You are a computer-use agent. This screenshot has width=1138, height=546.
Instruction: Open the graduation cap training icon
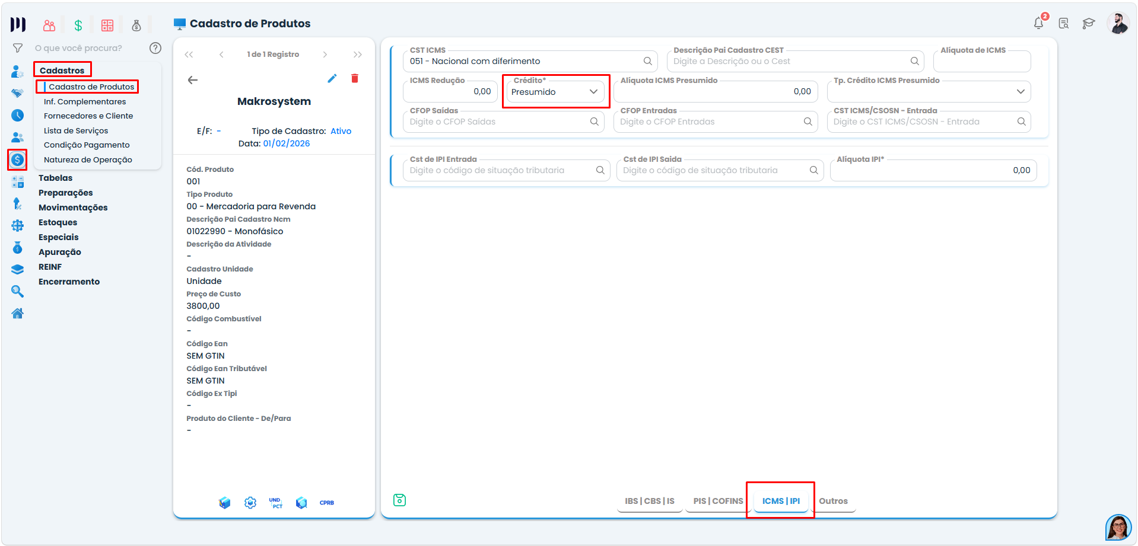(x=1088, y=23)
